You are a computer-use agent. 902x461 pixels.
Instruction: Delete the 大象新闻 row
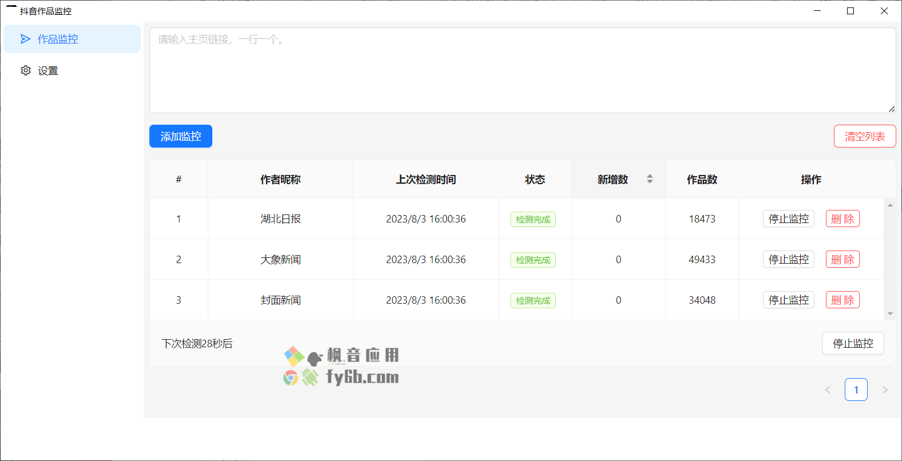click(x=842, y=259)
